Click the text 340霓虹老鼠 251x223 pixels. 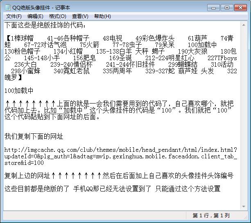tap(72, 71)
